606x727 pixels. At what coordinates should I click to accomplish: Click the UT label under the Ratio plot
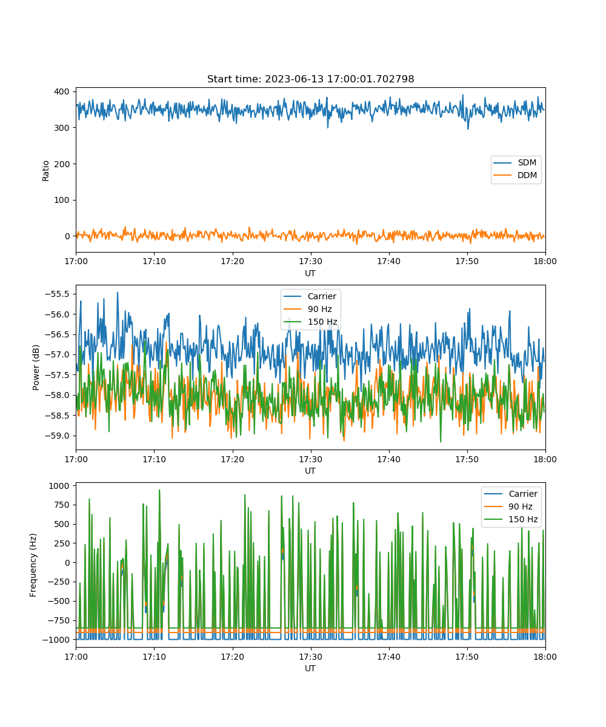coord(310,273)
